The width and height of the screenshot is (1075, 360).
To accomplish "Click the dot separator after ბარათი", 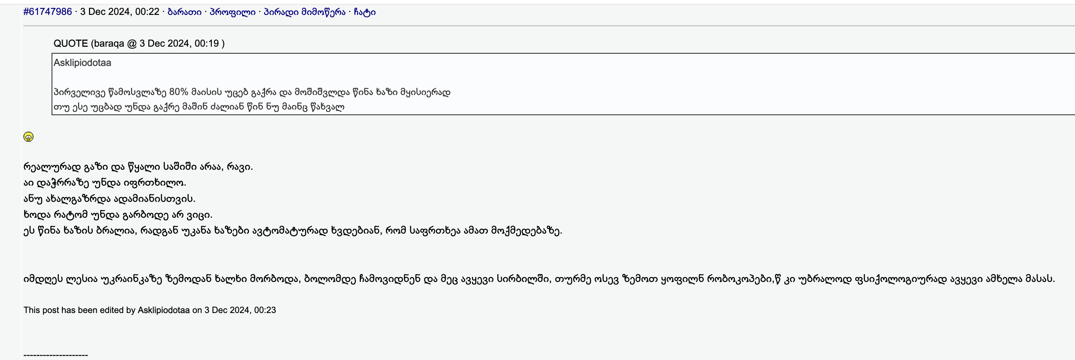I will click(x=205, y=12).
